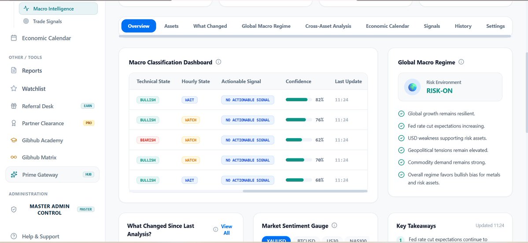Select the NAS100 sentiment pill
This screenshot has width=528, height=243.
click(x=358, y=239)
